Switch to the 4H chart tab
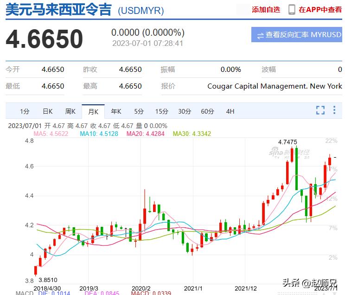This screenshot has width=345, height=295. (230, 111)
